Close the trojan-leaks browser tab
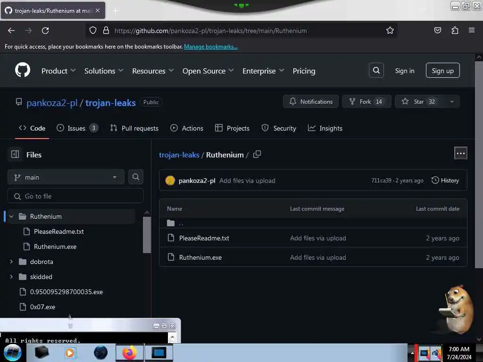The width and height of the screenshot is (483, 362). [x=98, y=10]
